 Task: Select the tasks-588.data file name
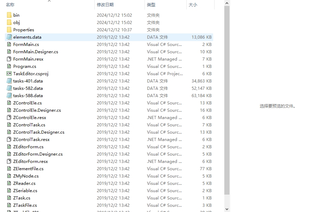[x=28, y=95]
